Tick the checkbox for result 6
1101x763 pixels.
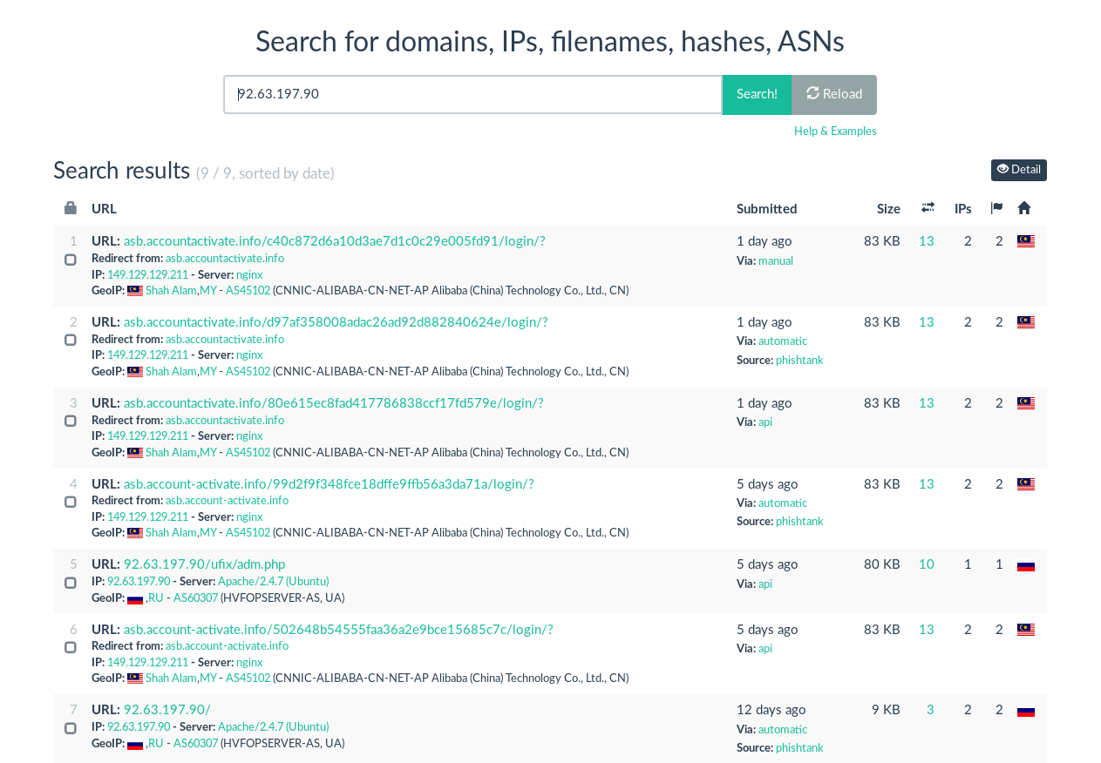coord(71,647)
